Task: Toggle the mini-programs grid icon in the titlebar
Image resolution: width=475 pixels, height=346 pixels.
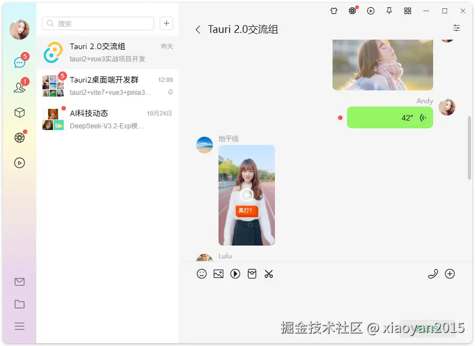Action: [407, 11]
